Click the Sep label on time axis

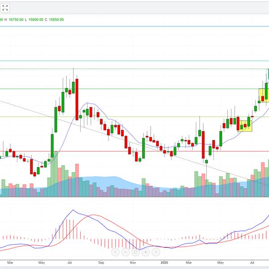(x=101, y=262)
